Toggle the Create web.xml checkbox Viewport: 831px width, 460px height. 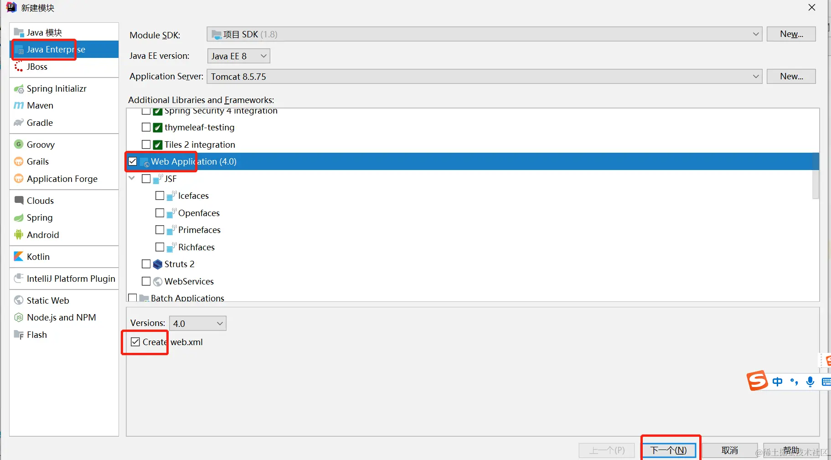click(135, 342)
